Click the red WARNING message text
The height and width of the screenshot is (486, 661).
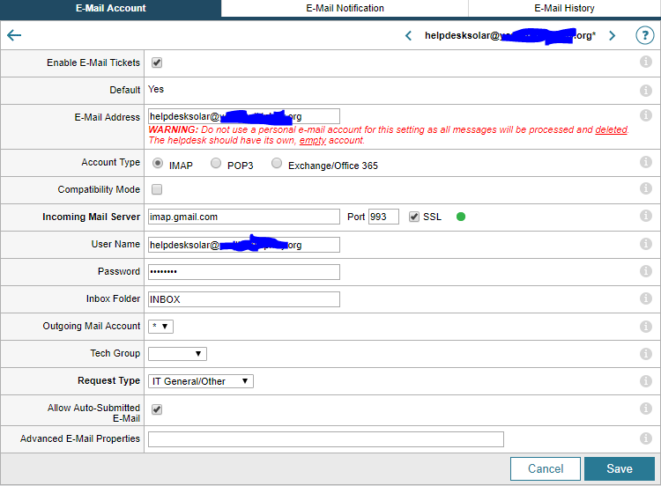[x=389, y=135]
